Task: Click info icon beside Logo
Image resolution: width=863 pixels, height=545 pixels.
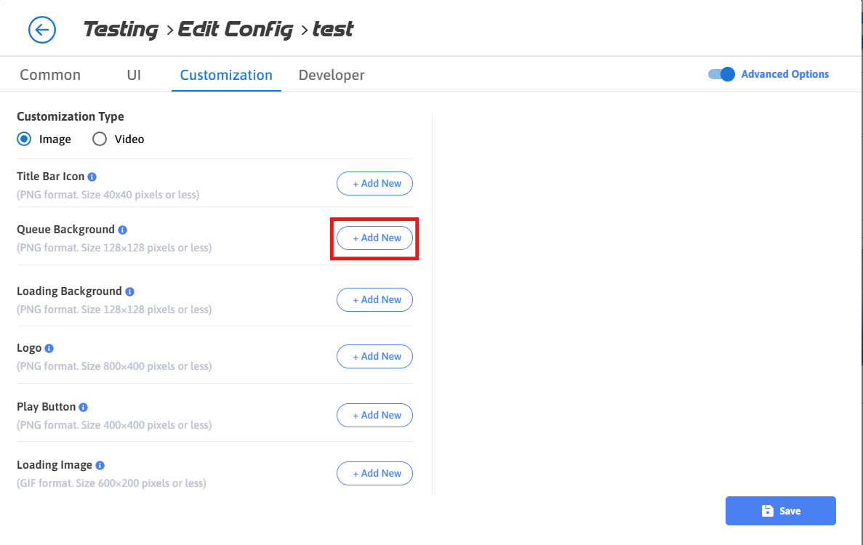Action: tap(49, 348)
